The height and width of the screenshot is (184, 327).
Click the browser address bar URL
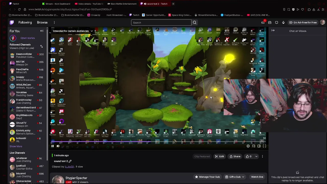pos(70,9)
